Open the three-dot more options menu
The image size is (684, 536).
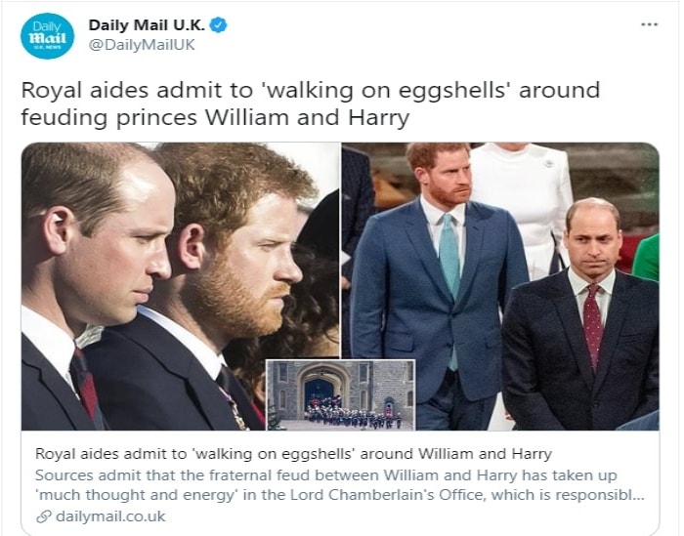649,24
